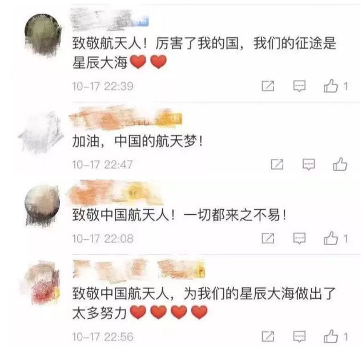The image size is (362, 353).
Task: Reply to the 22:39 comment via bubble icon
Action: 299,86
